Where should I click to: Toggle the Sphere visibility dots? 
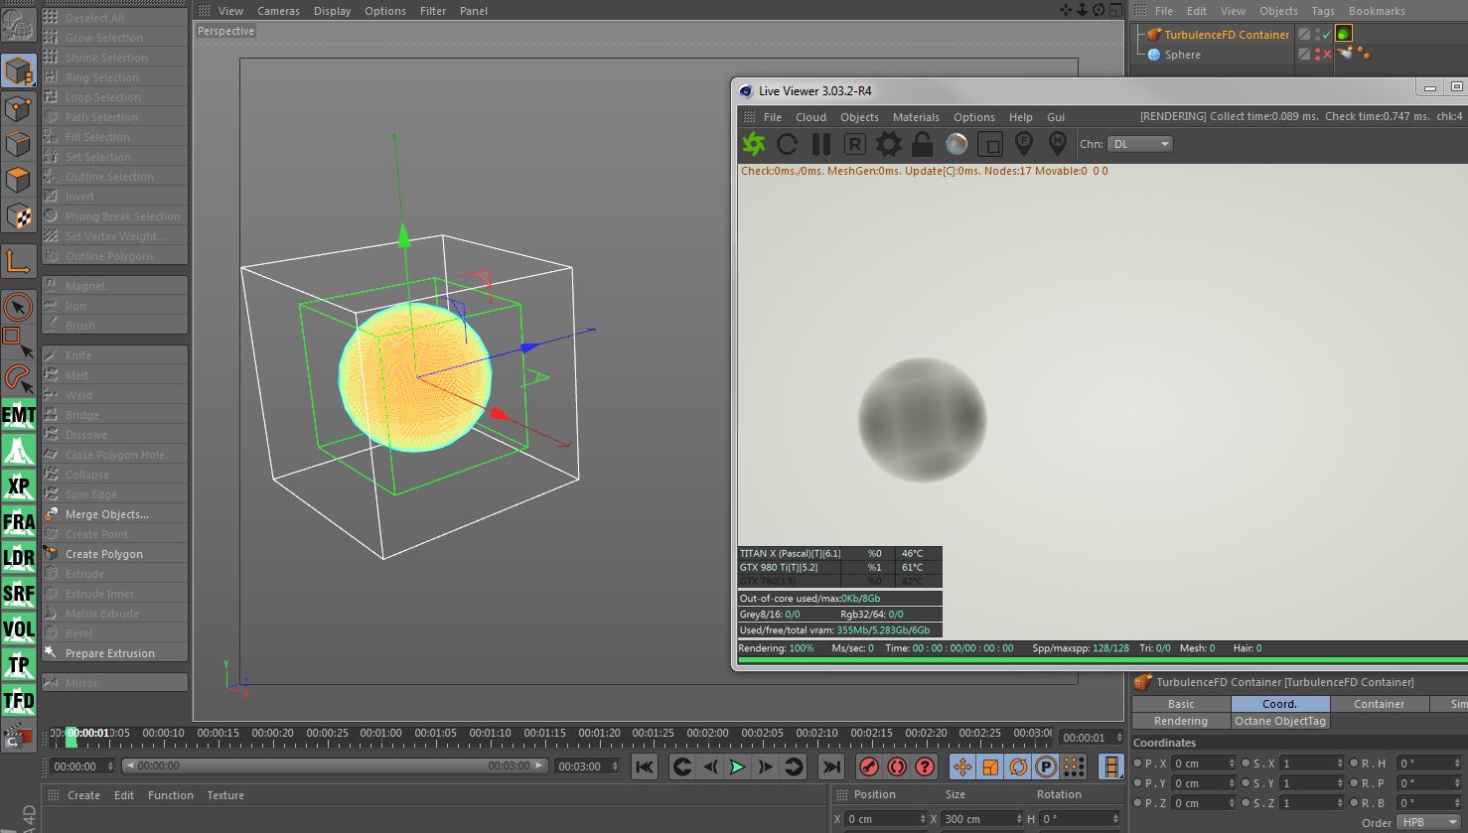1317,55
